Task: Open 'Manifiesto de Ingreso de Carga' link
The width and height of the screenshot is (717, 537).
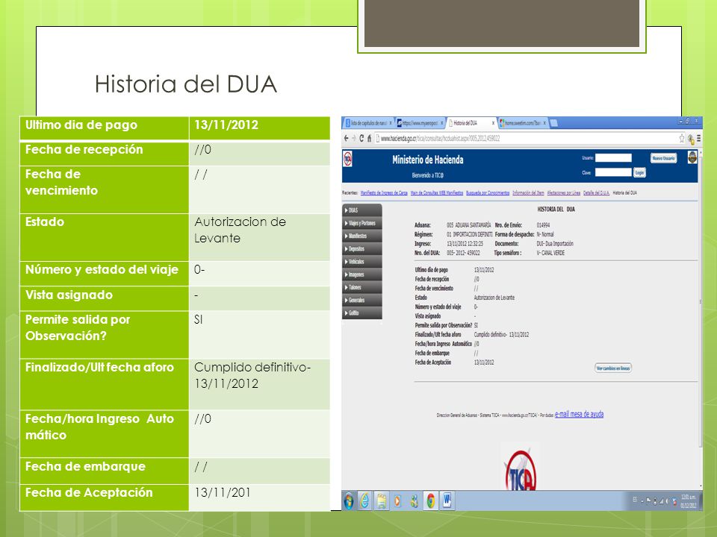Action: [384, 192]
